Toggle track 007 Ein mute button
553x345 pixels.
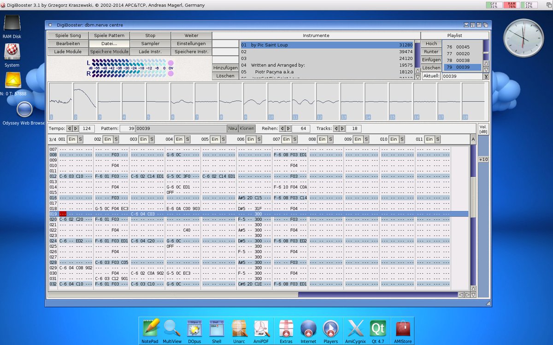[286, 139]
